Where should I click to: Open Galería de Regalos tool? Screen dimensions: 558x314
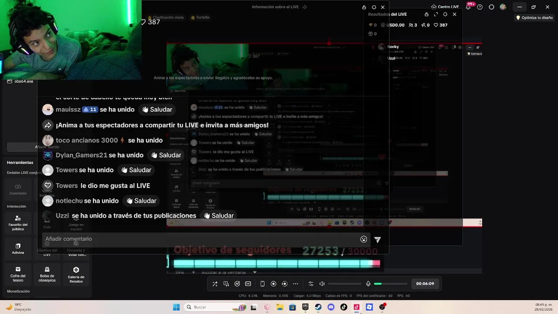pos(76,275)
